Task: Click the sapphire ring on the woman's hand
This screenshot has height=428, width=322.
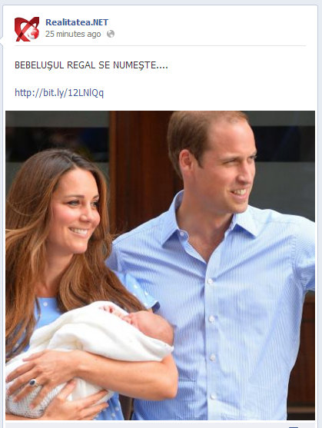Action: 33,382
